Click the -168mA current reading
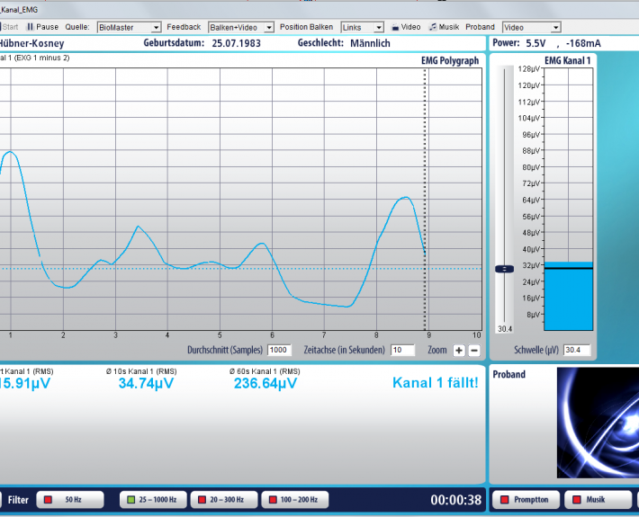 [x=583, y=43]
